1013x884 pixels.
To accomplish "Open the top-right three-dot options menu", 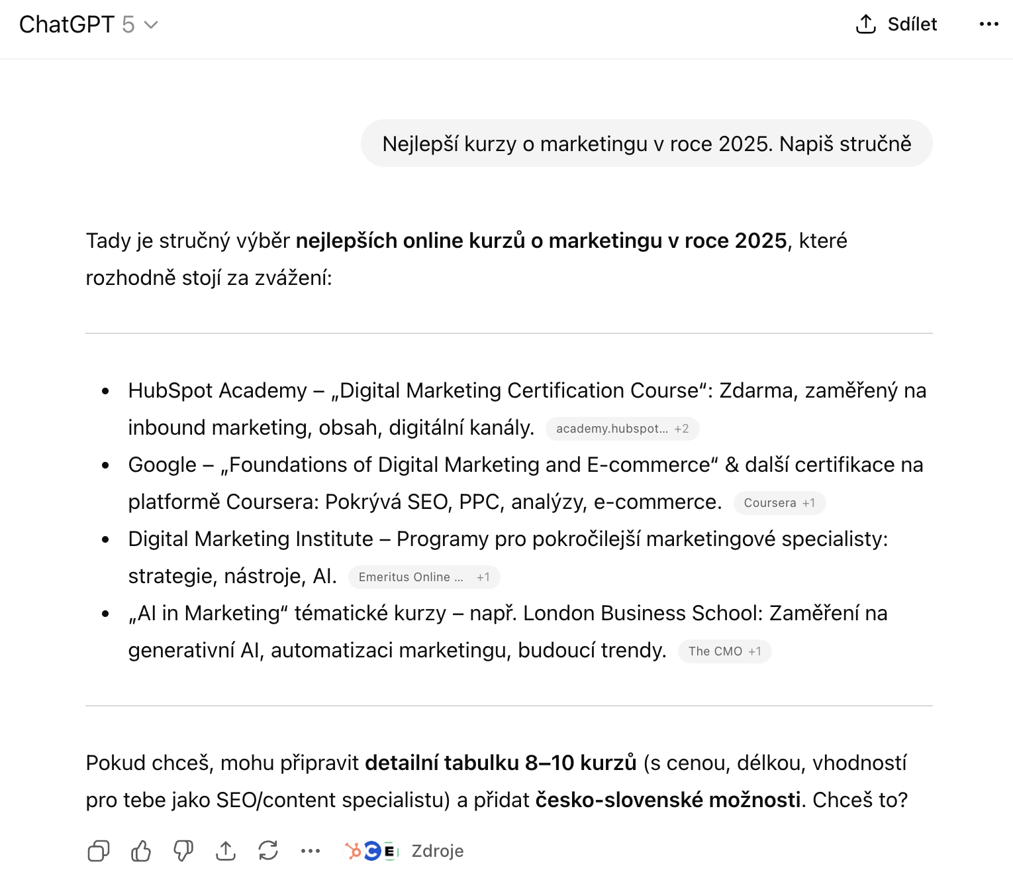I will click(989, 25).
